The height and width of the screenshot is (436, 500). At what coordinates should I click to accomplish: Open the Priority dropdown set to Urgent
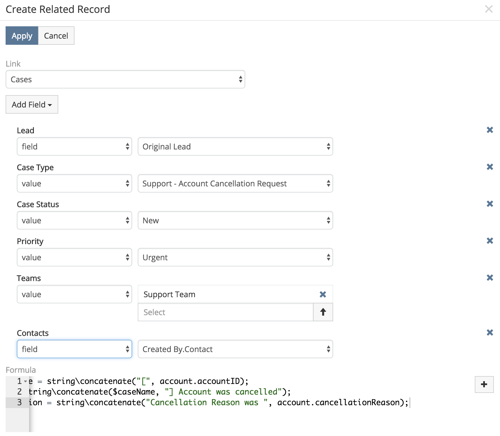coord(235,257)
